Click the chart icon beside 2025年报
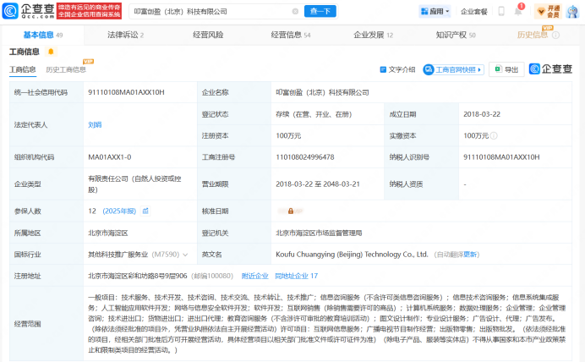The width and height of the screenshot is (585, 362). coord(145,211)
